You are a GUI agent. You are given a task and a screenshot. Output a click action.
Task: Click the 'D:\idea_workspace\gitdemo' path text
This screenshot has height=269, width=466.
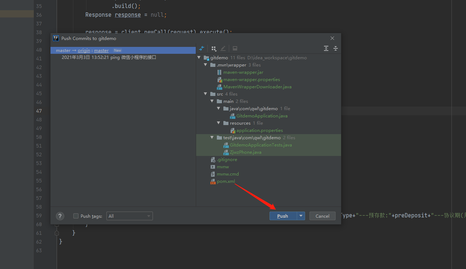pos(277,58)
